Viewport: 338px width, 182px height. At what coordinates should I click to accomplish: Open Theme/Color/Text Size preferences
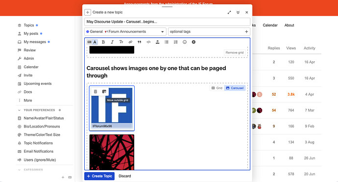coord(42,135)
